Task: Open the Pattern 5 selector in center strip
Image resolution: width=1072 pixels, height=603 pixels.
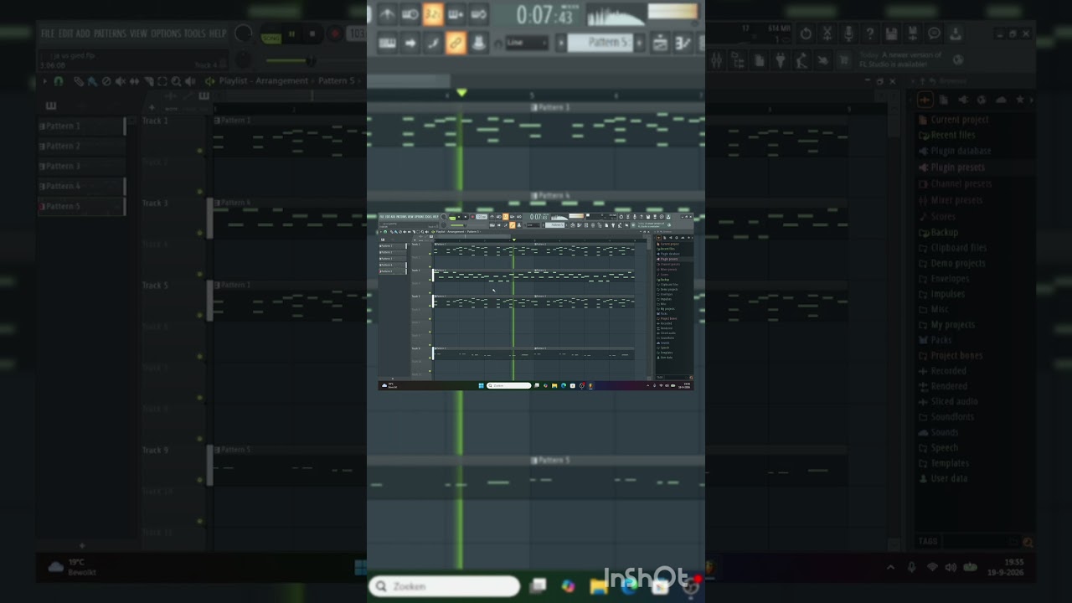Action: coord(600,43)
